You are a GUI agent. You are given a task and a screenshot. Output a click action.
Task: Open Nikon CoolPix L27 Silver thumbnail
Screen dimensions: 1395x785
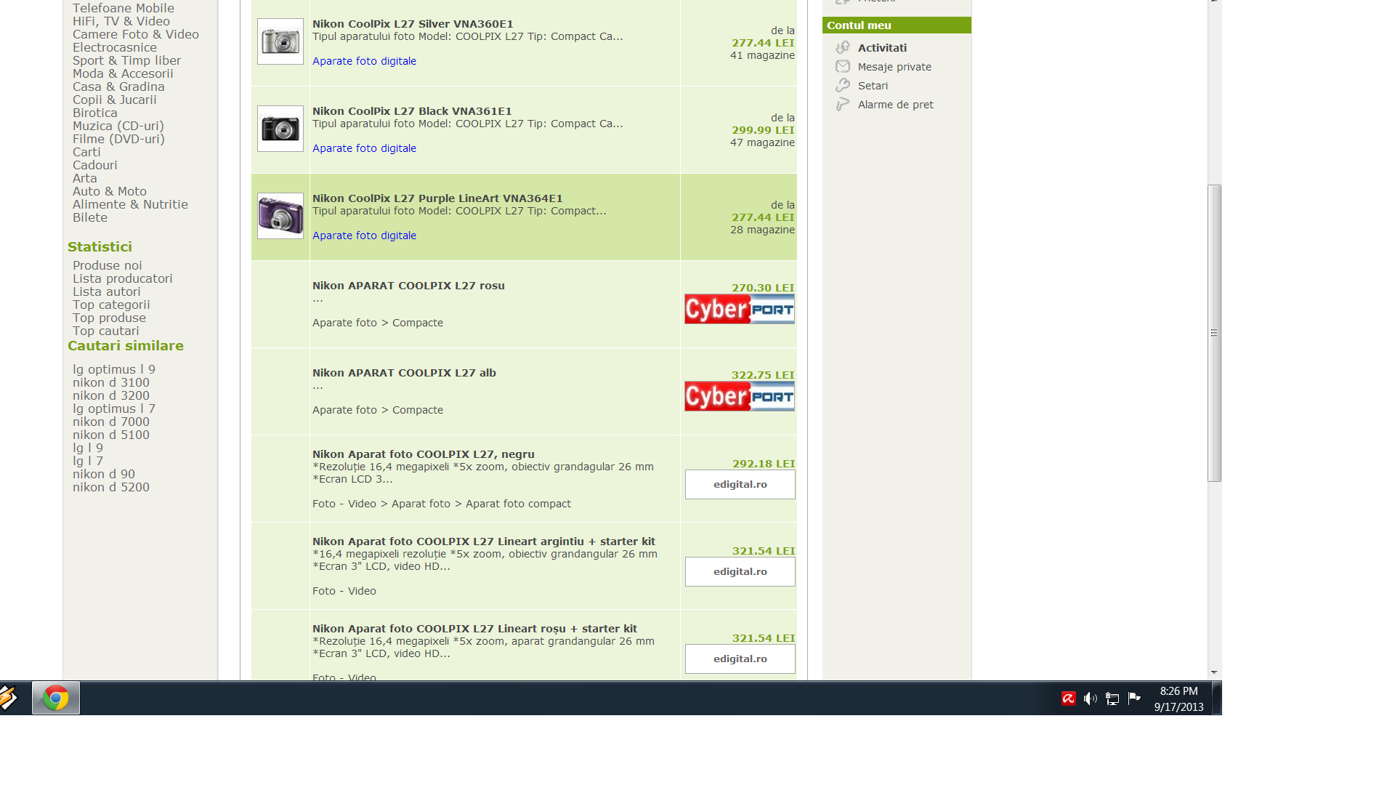(280, 41)
